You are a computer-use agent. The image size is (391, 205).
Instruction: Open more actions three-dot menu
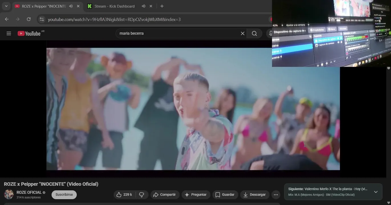pyautogui.click(x=276, y=195)
